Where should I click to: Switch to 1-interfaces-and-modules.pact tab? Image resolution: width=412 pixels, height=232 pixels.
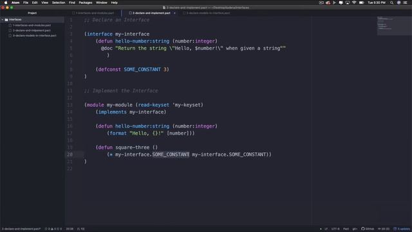pyautogui.click(x=93, y=13)
